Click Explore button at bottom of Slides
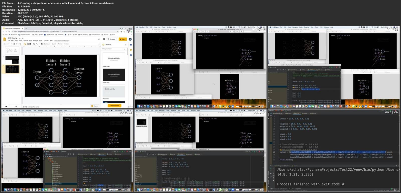The image size is (401, 193). pos(94,106)
